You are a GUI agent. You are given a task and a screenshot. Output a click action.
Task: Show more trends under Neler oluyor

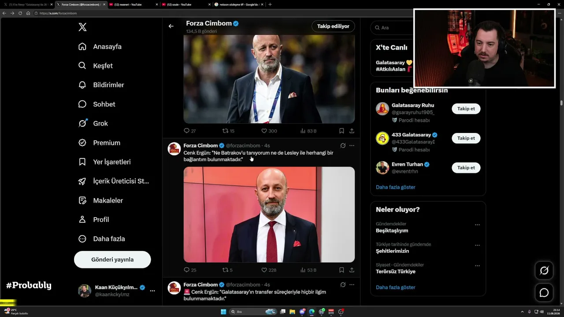396,288
